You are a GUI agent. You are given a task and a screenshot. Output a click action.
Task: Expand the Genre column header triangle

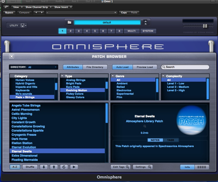click(x=113, y=76)
